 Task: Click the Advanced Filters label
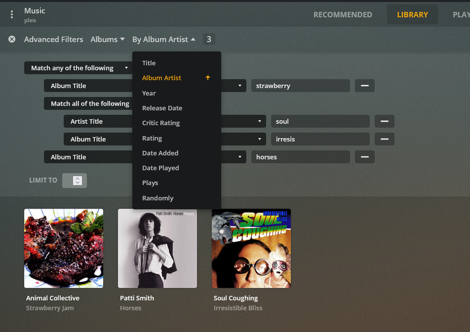click(54, 39)
